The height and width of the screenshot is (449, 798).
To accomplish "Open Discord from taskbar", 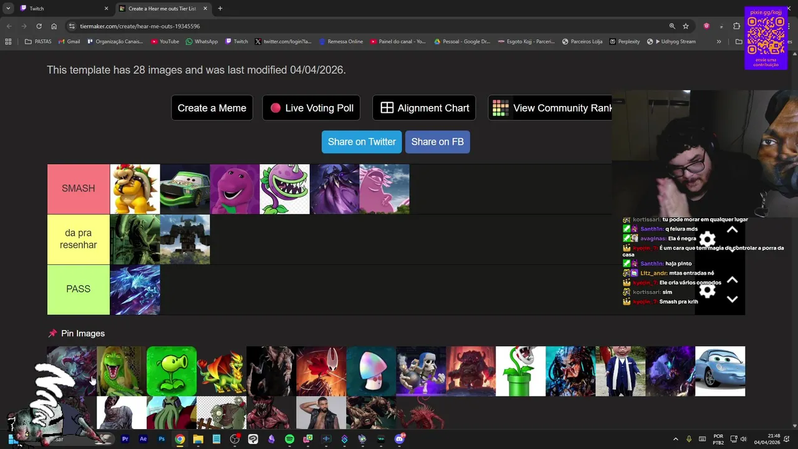I will [x=400, y=439].
